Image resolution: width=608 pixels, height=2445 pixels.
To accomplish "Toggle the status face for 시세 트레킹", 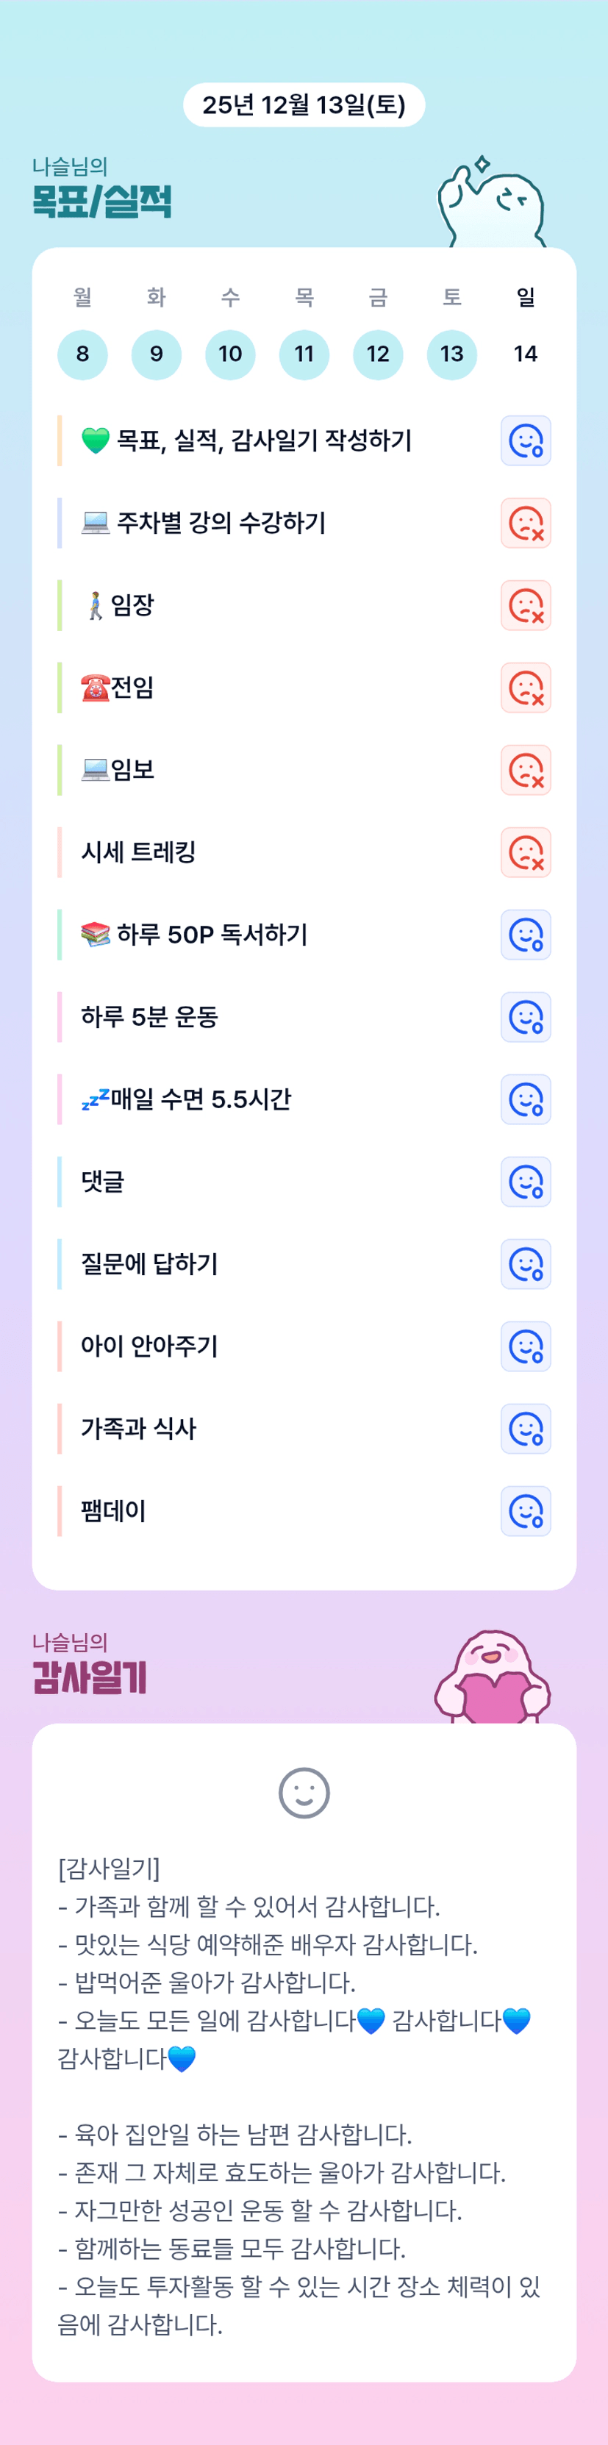I will tap(526, 852).
